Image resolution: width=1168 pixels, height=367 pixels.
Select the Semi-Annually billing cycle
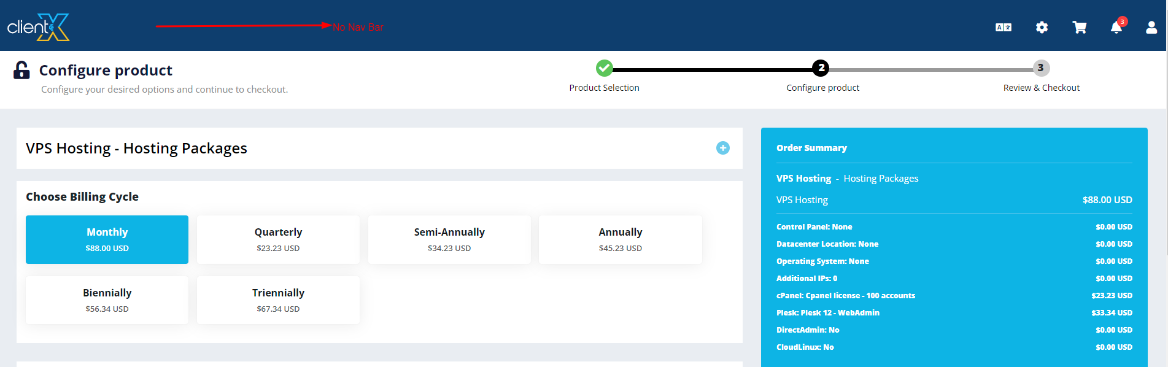tap(449, 239)
